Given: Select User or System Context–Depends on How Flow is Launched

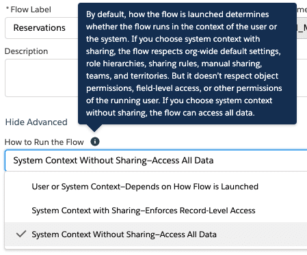Looking at the screenshot, I should coord(156,187).
